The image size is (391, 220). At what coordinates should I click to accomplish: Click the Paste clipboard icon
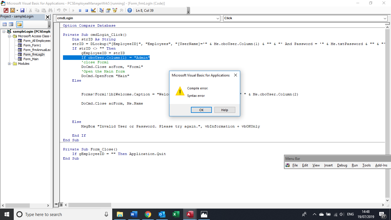tap(44, 10)
